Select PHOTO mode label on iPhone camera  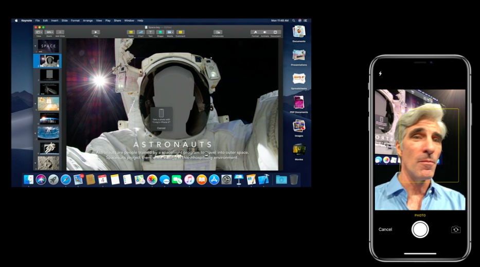click(x=420, y=215)
